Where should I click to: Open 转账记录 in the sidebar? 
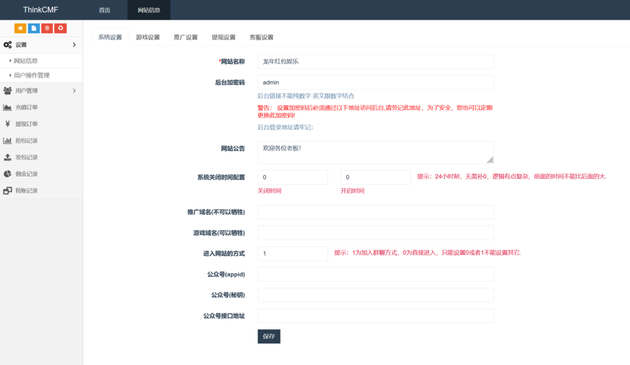[x=26, y=190]
